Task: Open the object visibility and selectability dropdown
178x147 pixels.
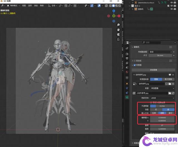Action: coord(87,6)
